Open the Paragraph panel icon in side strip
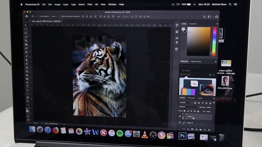Image resolution: width=262 pixels, height=147 pixels. tap(177, 42)
